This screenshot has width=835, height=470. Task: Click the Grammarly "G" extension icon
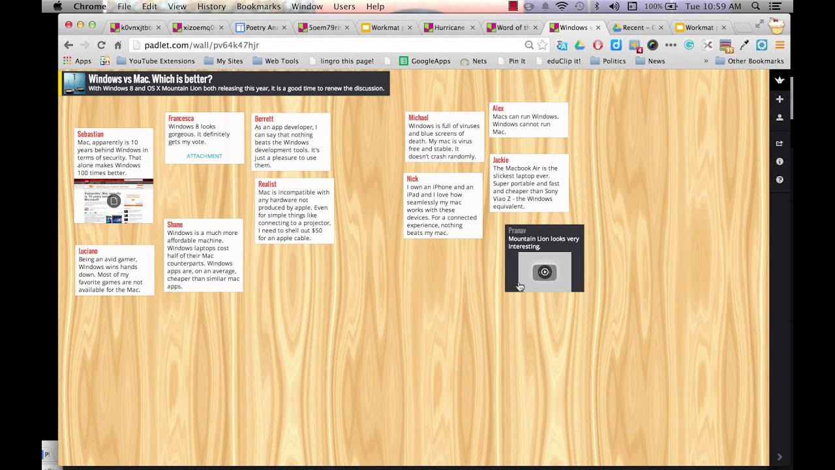(x=689, y=45)
